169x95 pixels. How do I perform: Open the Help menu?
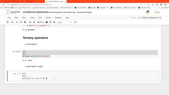[67, 18]
